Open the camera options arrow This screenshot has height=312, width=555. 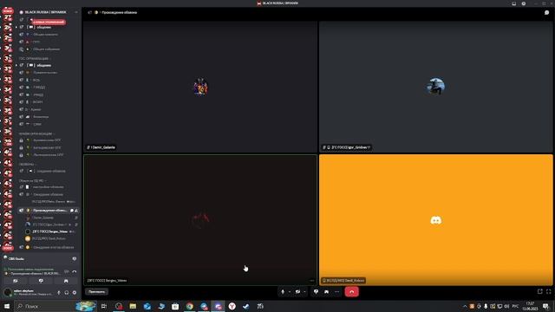tap(304, 292)
